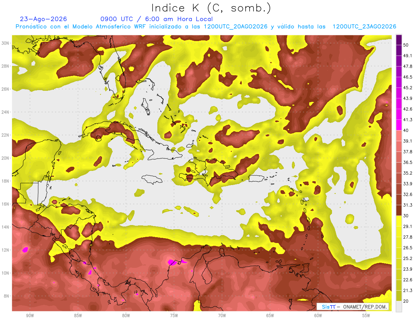Click colorbar value "45.2"
The width and height of the screenshot is (415, 320).
pyautogui.click(x=408, y=88)
